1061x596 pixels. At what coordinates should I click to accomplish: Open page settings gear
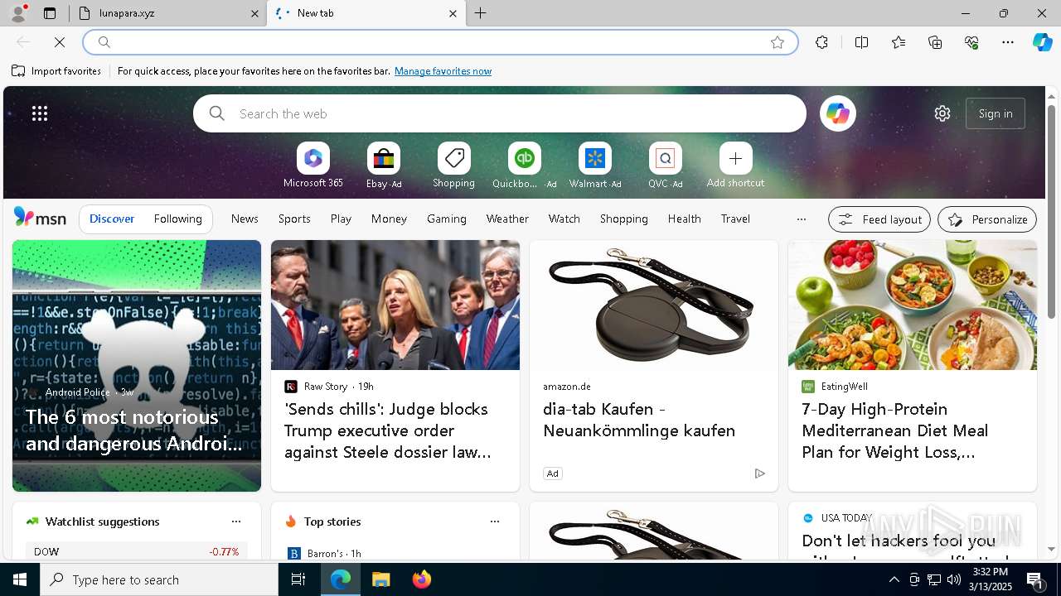[942, 113]
